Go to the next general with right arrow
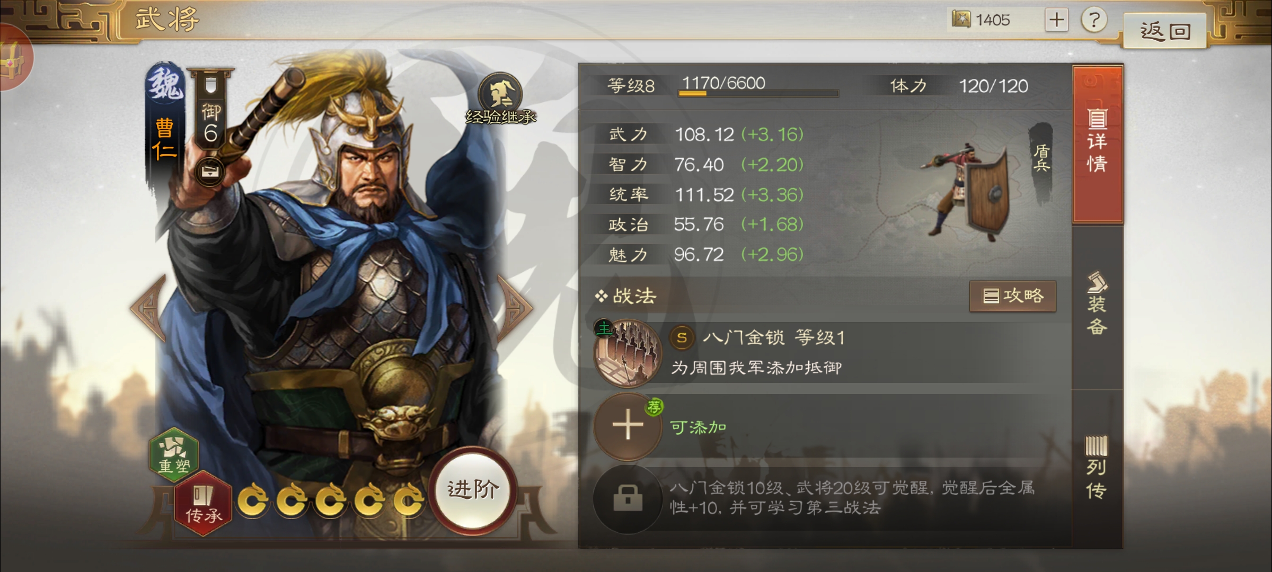The height and width of the screenshot is (572, 1272). (514, 308)
